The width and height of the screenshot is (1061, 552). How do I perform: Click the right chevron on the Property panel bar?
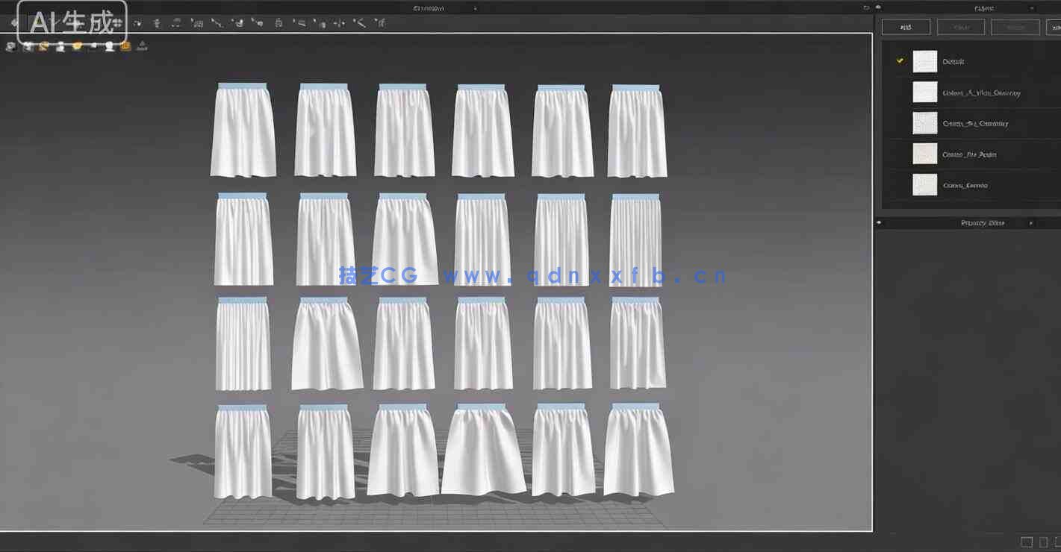pos(1031,222)
